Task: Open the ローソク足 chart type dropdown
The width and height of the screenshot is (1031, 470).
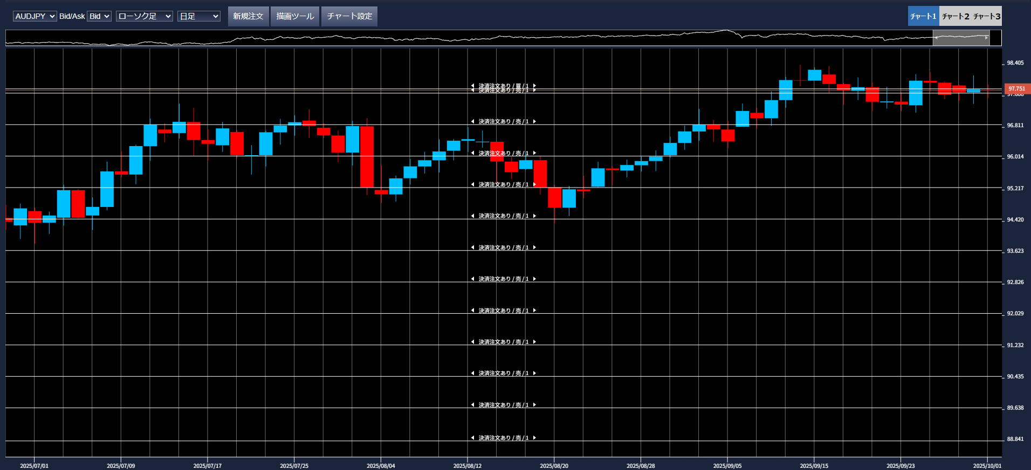Action: point(144,16)
